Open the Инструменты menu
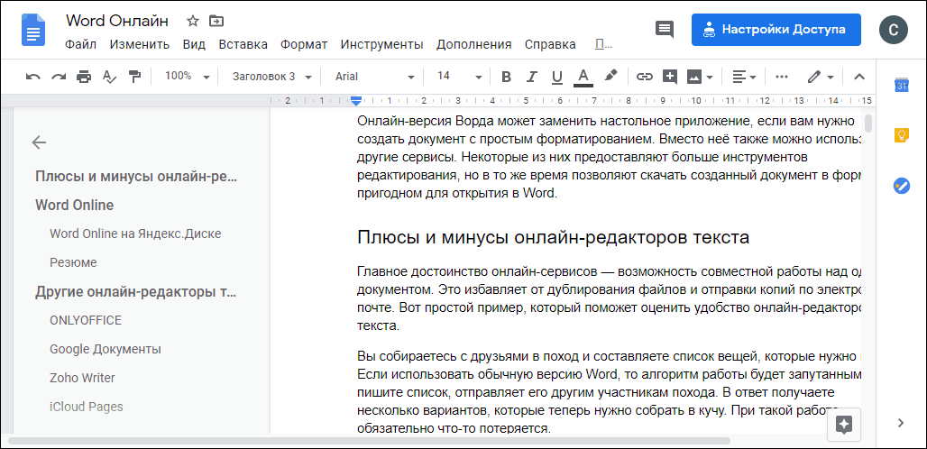Image resolution: width=927 pixels, height=449 pixels. pos(382,44)
